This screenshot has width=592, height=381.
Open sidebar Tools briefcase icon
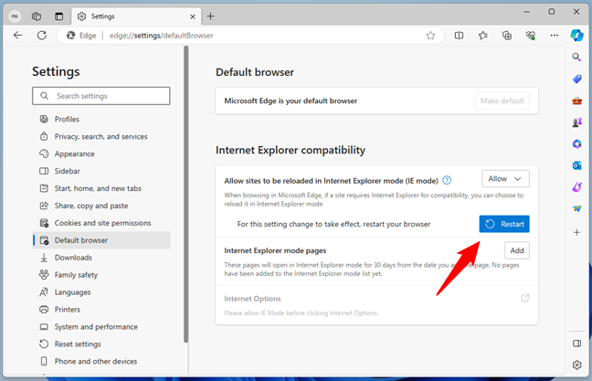click(x=576, y=101)
